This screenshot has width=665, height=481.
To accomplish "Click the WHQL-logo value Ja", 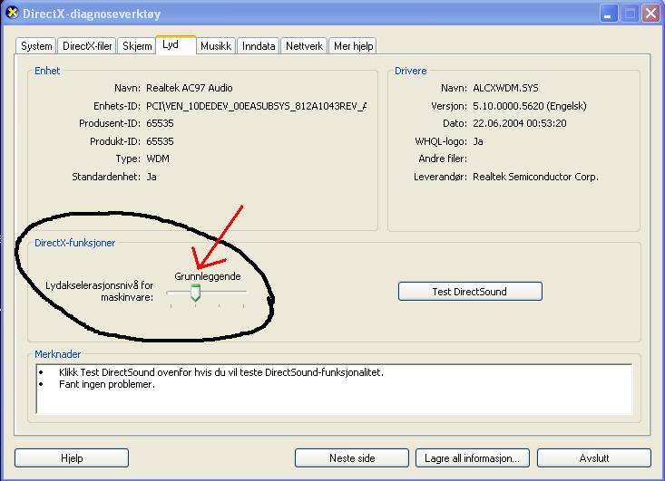I will point(478,141).
